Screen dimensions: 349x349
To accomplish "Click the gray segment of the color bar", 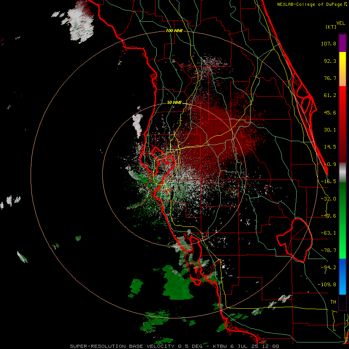I will coord(342,172).
